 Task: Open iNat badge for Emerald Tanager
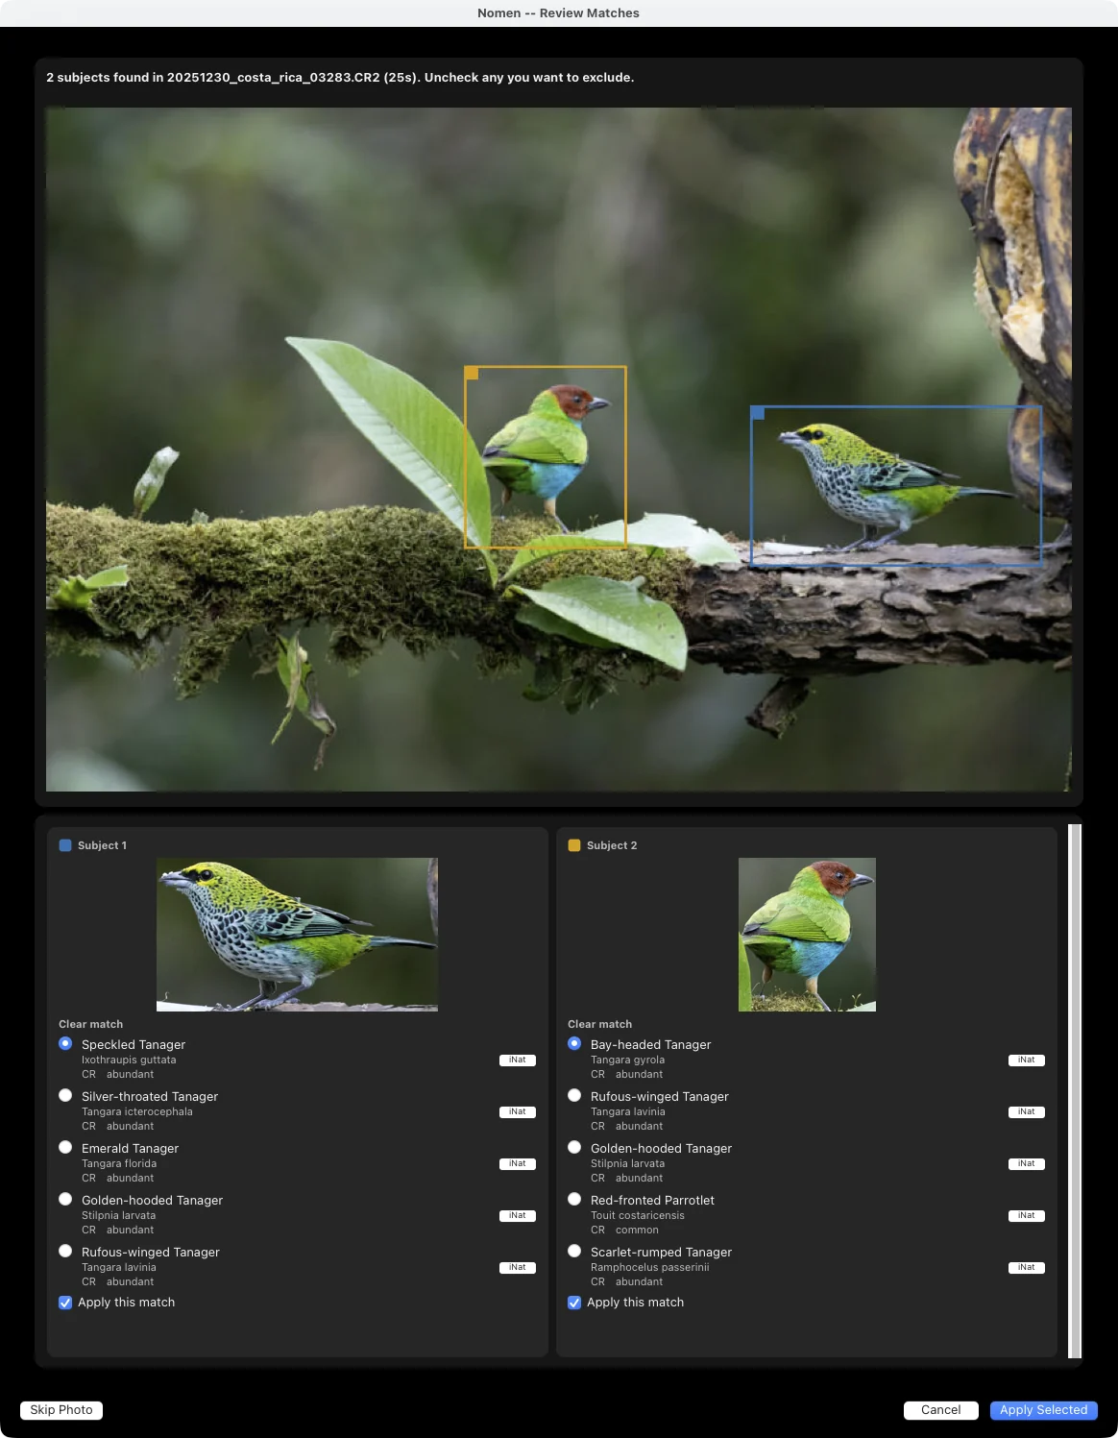tap(518, 1164)
